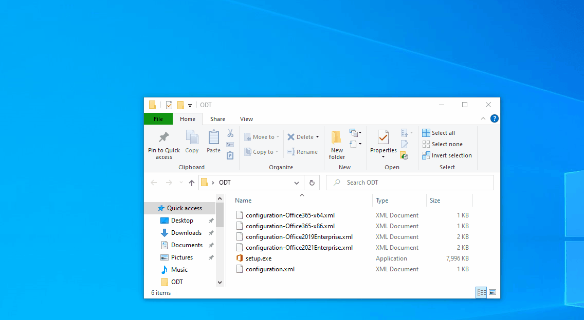Switch to the View ribbon tab

[x=246, y=118]
